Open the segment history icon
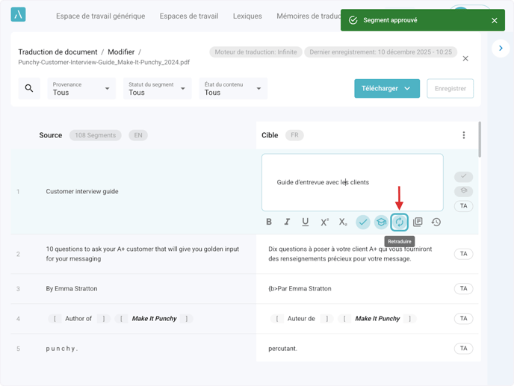Image resolution: width=514 pixels, height=386 pixels. [x=436, y=222]
